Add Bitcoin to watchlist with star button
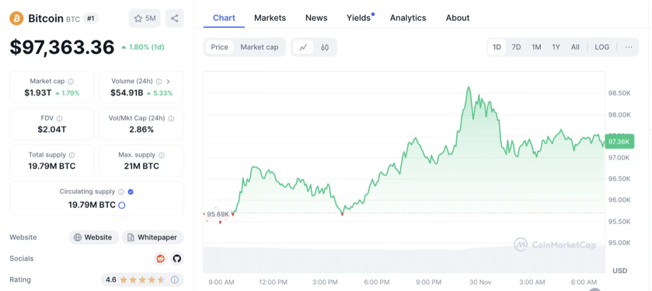652x291 pixels. coord(144,18)
